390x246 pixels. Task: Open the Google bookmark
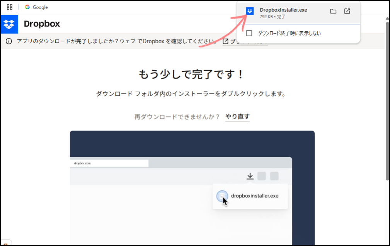(x=36, y=7)
